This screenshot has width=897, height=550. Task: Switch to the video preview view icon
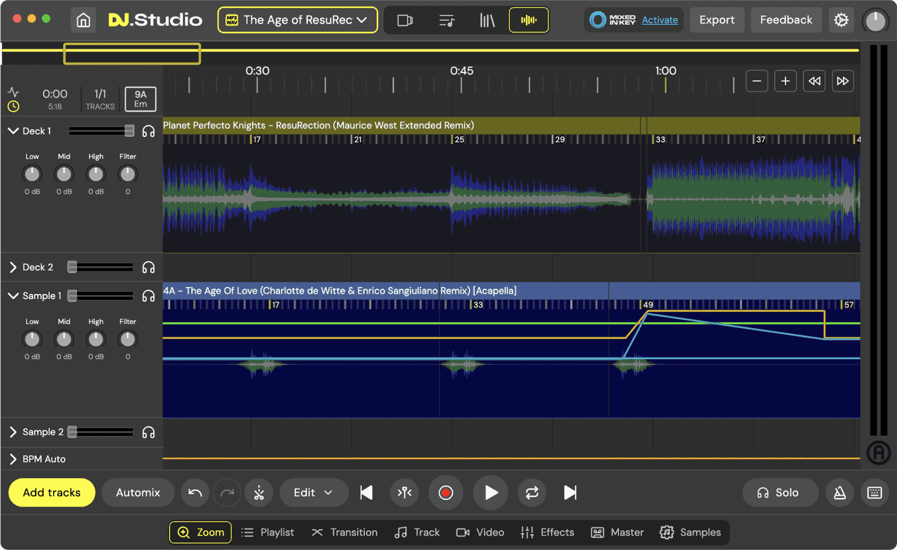coord(405,19)
